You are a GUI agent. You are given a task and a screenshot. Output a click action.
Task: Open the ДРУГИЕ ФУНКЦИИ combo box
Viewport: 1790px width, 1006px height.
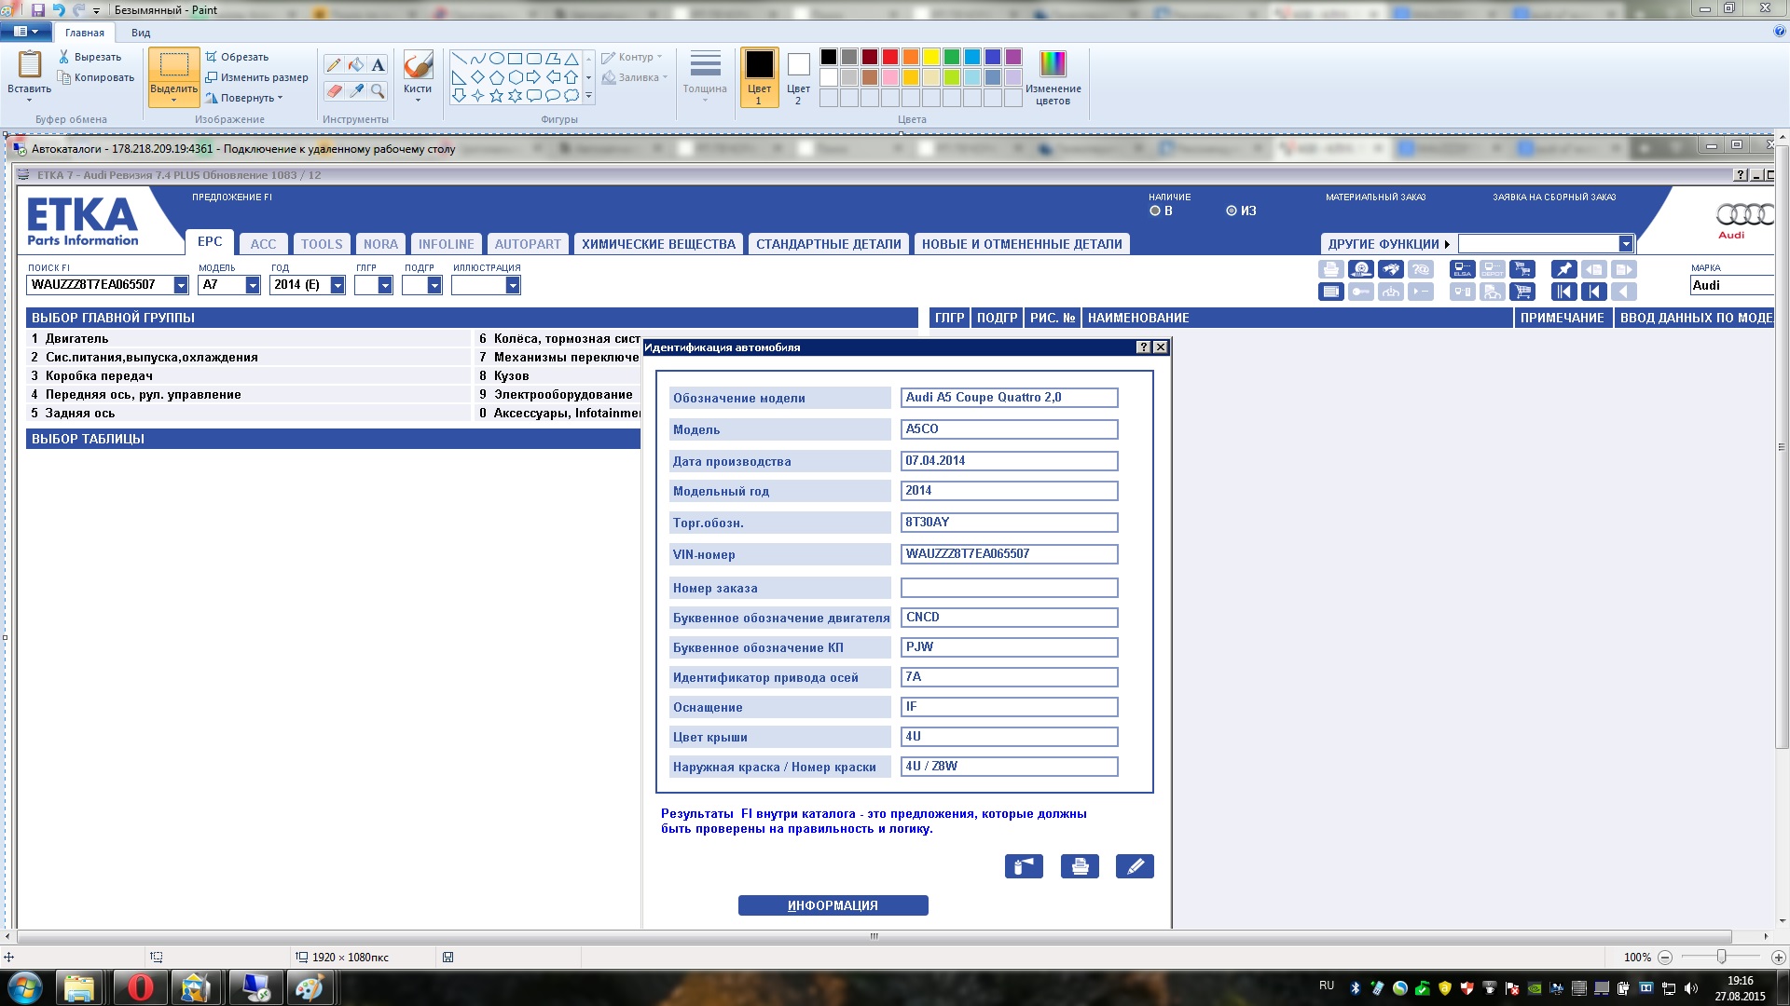(1625, 244)
